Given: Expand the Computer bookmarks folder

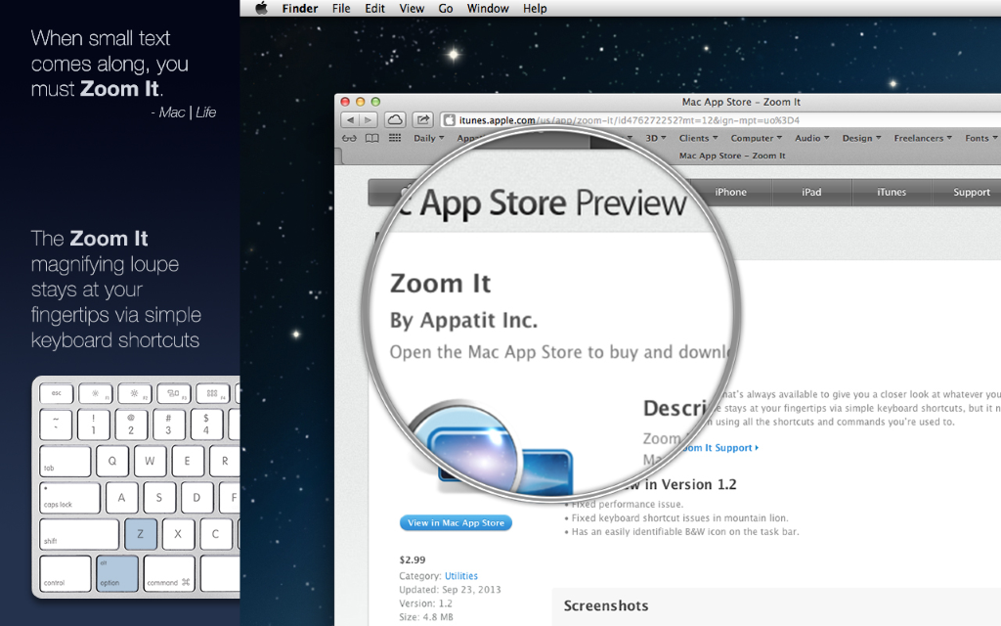Looking at the screenshot, I should coord(757,138).
